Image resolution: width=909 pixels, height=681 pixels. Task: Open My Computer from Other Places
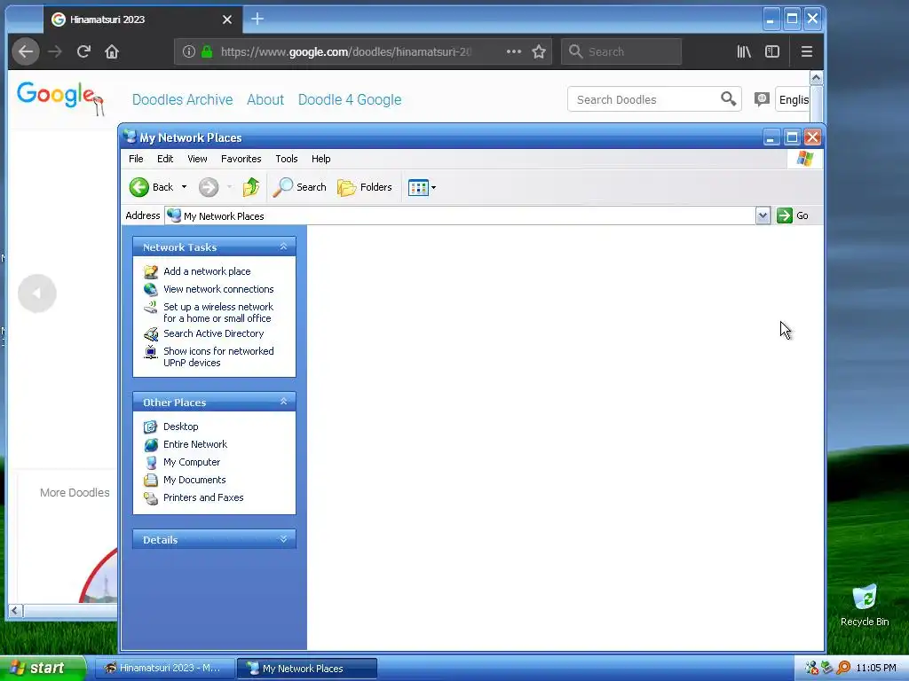click(192, 462)
